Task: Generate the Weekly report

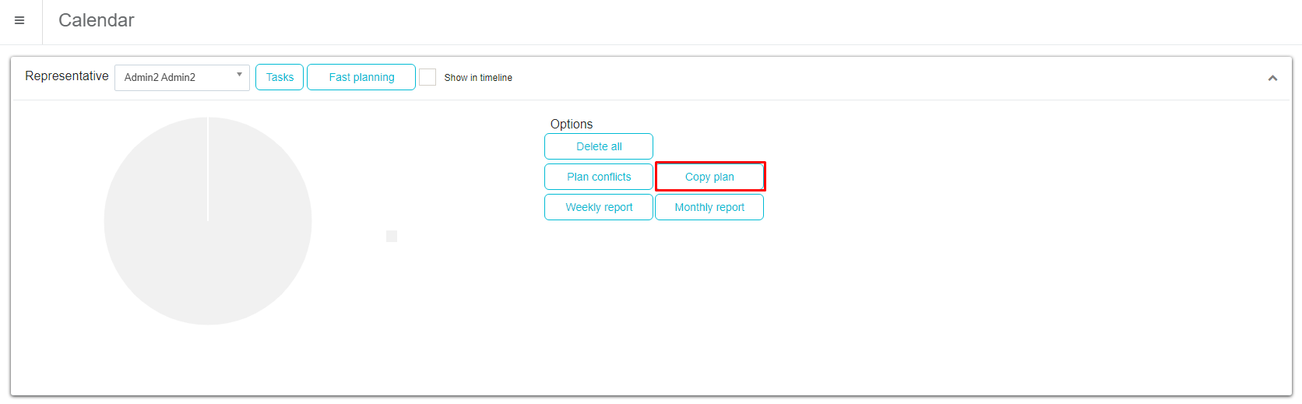Action: click(599, 207)
